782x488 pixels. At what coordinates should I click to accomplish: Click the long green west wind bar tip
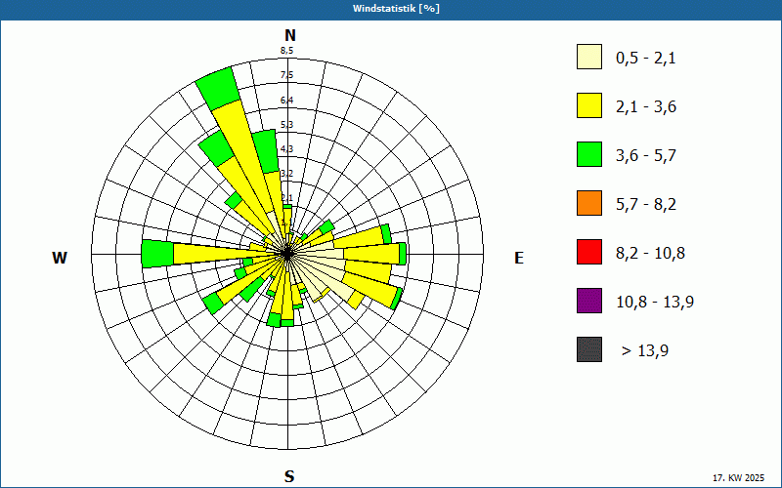tap(157, 254)
